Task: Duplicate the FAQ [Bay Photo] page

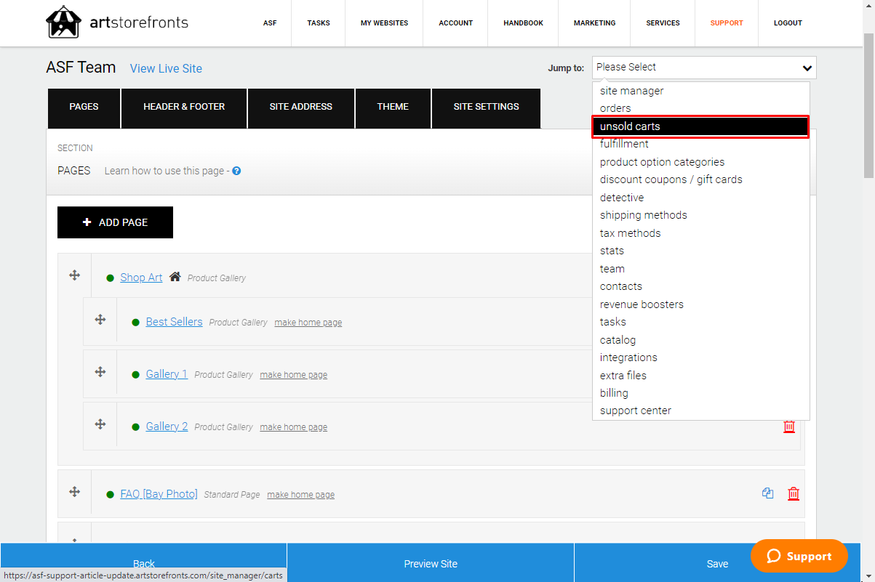Action: pos(767,493)
